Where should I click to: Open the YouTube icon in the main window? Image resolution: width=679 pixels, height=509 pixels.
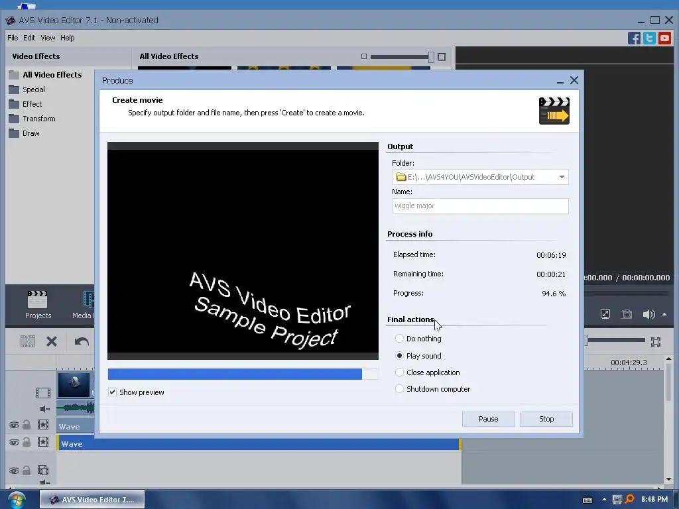[x=664, y=38]
